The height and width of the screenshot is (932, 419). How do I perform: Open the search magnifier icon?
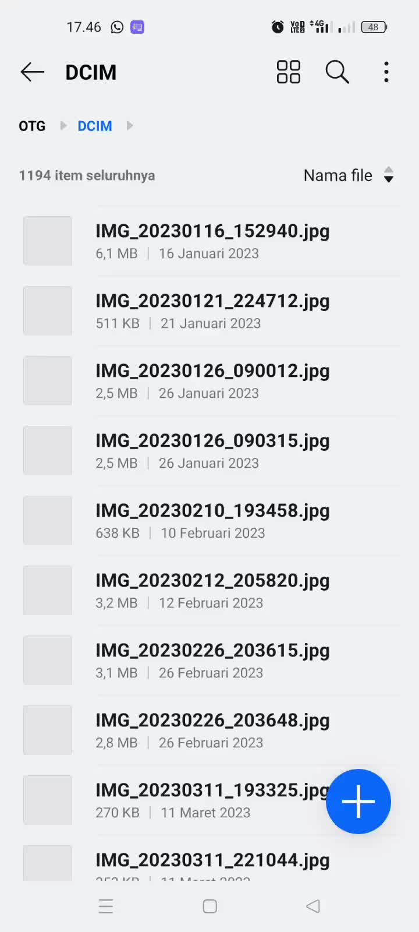pyautogui.click(x=337, y=72)
